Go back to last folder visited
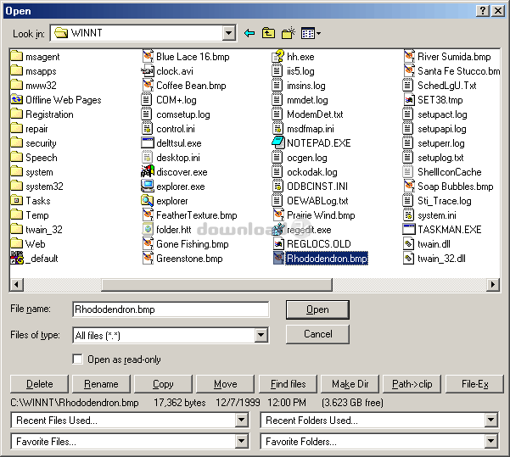Viewport: 510px width, 457px height. click(x=249, y=33)
